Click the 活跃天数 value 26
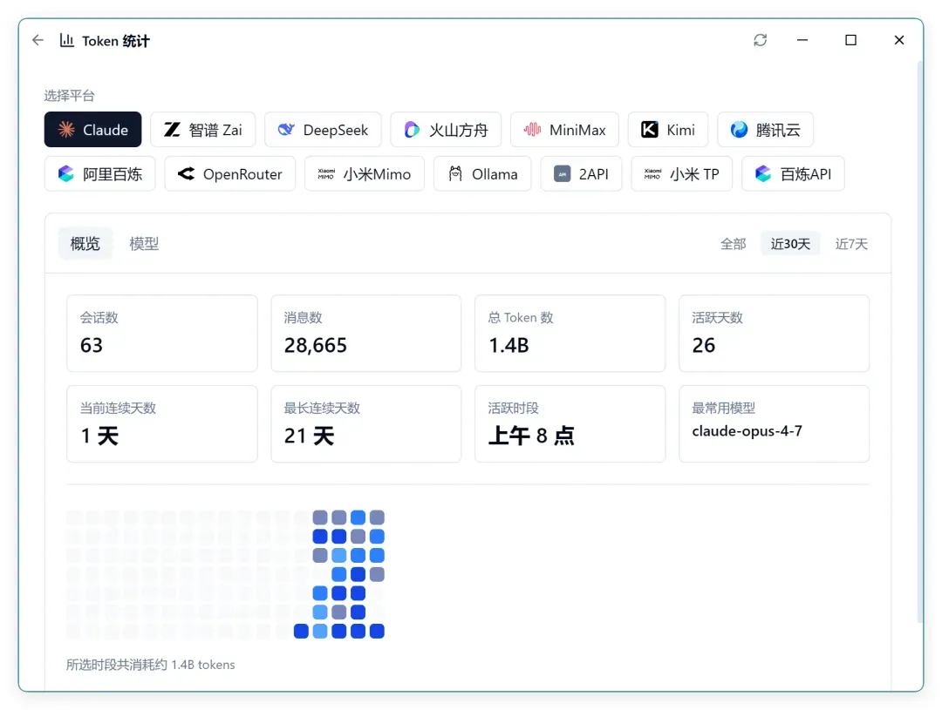 [x=704, y=345]
